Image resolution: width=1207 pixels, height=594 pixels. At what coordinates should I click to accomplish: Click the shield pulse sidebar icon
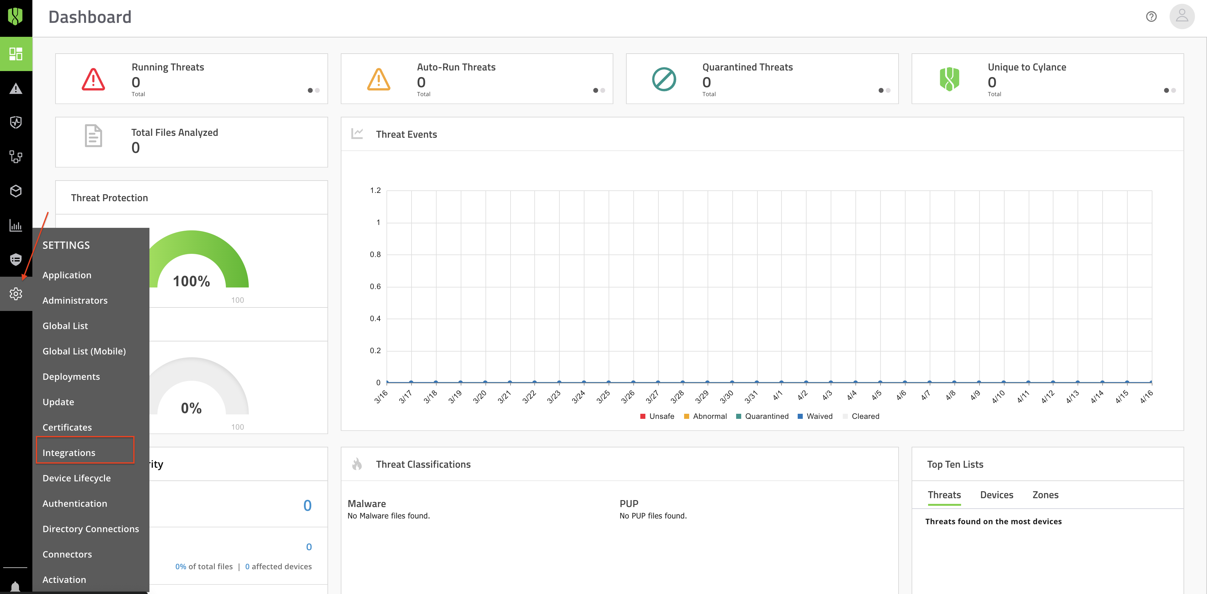[16, 122]
